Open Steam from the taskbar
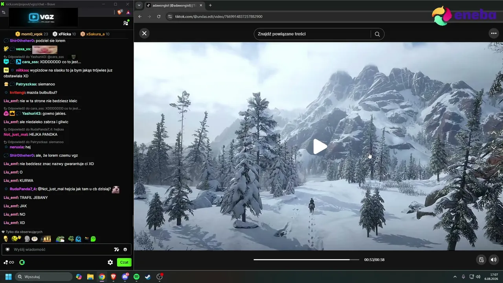503x283 pixels. (x=148, y=277)
